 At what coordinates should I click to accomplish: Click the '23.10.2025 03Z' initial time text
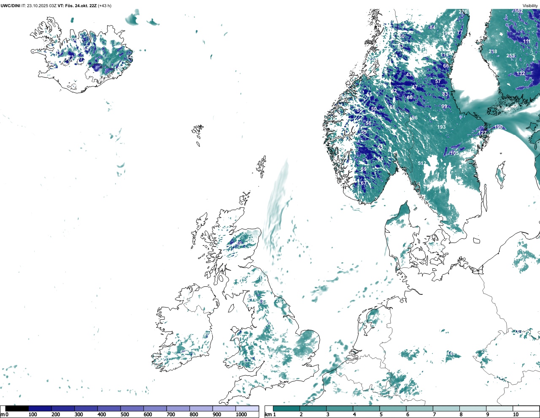(42, 5)
